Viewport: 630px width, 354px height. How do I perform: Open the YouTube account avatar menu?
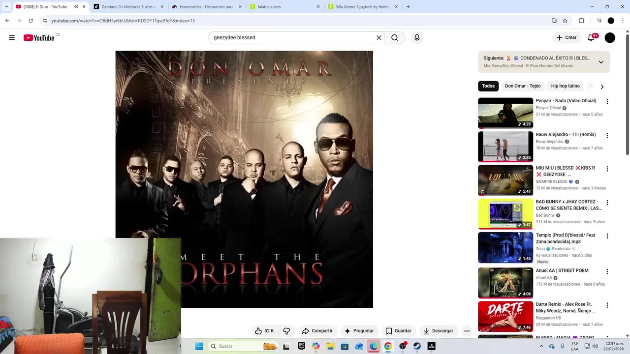click(610, 38)
